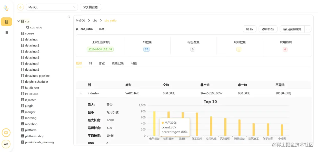Click the 添加作业 button

(268, 29)
